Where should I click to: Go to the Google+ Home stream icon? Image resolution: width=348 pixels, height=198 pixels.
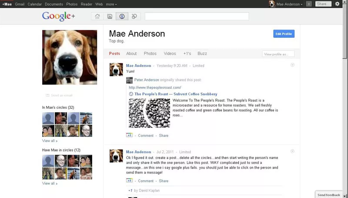(x=97, y=16)
